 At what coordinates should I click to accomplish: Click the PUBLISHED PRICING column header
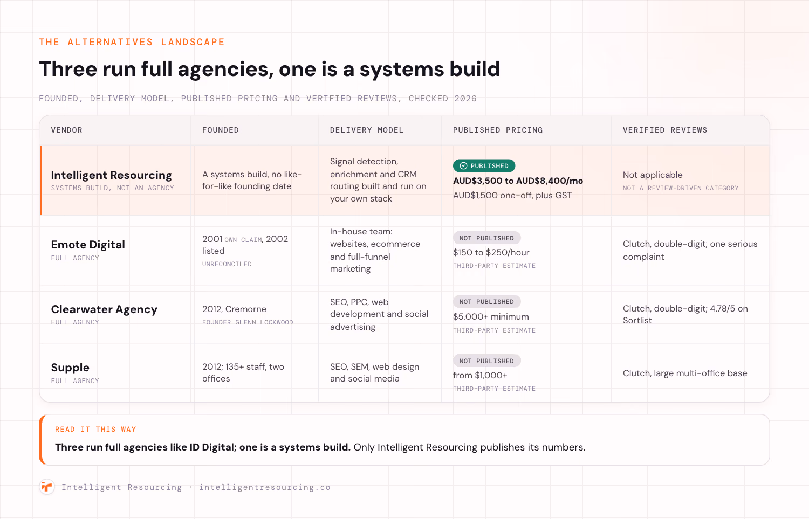(498, 130)
